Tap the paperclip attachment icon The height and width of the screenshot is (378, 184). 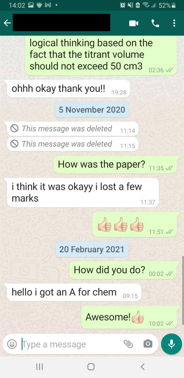(x=128, y=344)
